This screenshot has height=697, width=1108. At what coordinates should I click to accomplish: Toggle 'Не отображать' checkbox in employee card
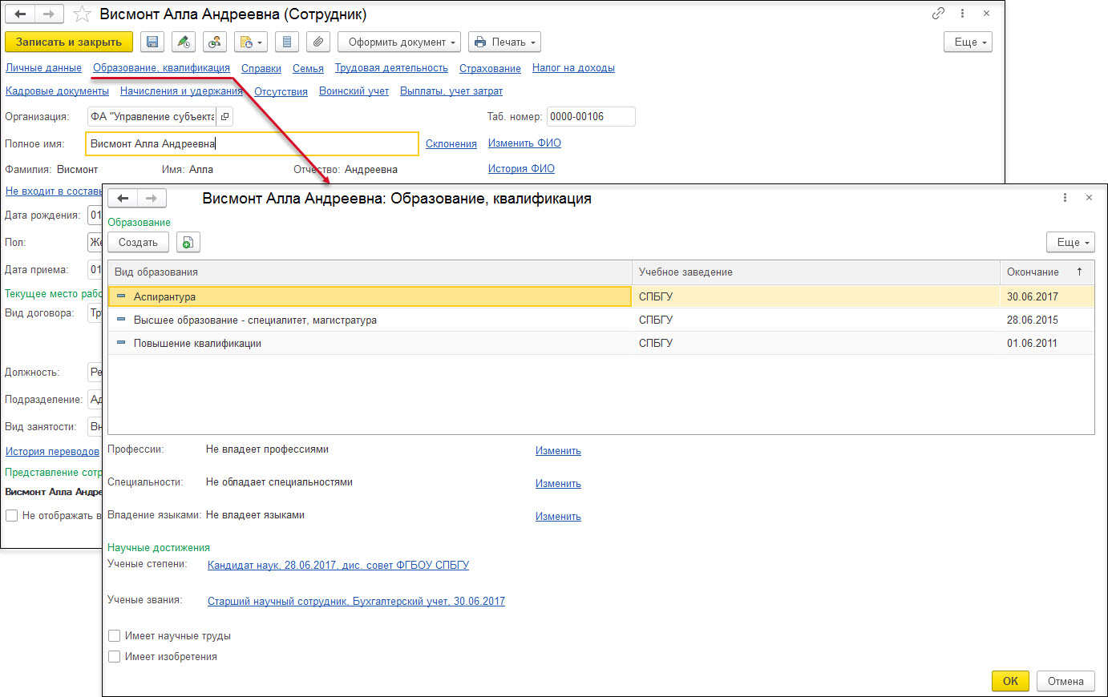coord(11,515)
